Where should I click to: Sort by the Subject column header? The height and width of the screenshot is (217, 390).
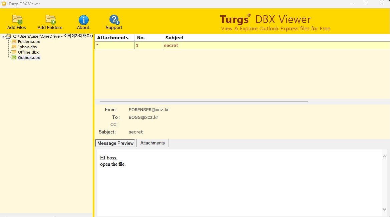click(276, 38)
